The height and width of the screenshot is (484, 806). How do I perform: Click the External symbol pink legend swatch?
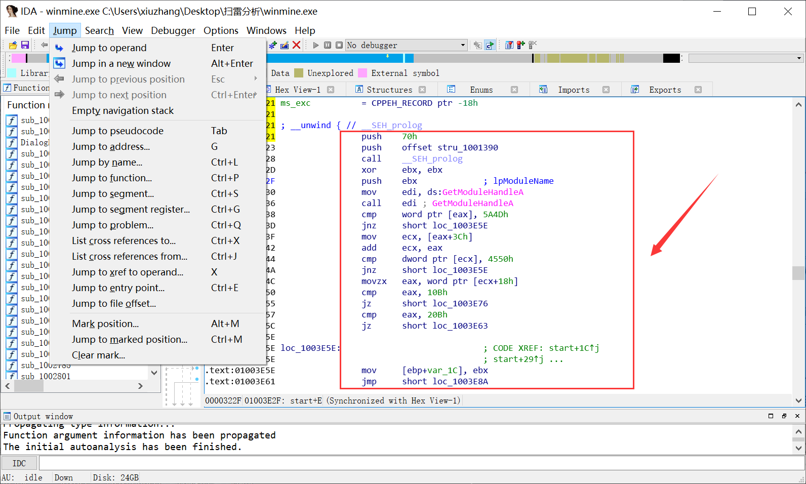coord(362,73)
